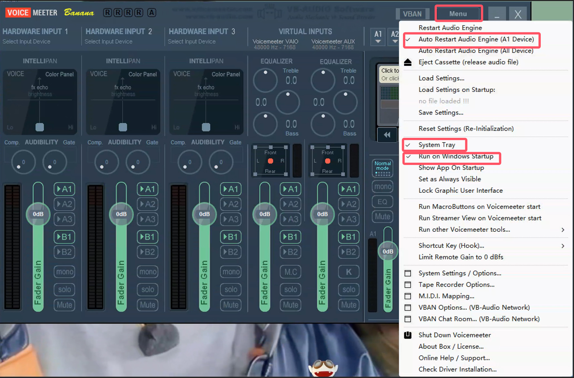Open A1 hardware output device dropdown

(x=378, y=36)
